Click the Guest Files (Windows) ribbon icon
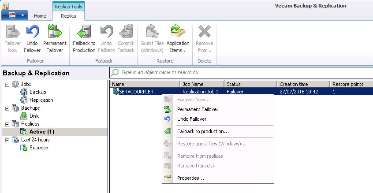373x193 pixels. [152, 31]
